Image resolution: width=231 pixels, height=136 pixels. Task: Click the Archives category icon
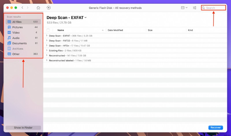tap(9, 49)
